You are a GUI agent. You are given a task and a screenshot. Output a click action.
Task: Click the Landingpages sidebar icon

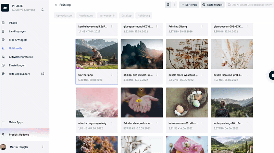click(3, 31)
